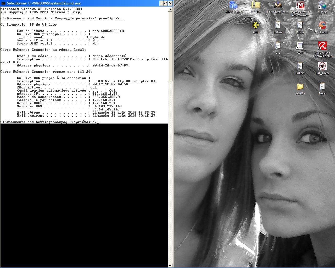Viewport: 335px width, 268px height.
Task: Maximize the cmd.exe window
Action: point(165,3)
